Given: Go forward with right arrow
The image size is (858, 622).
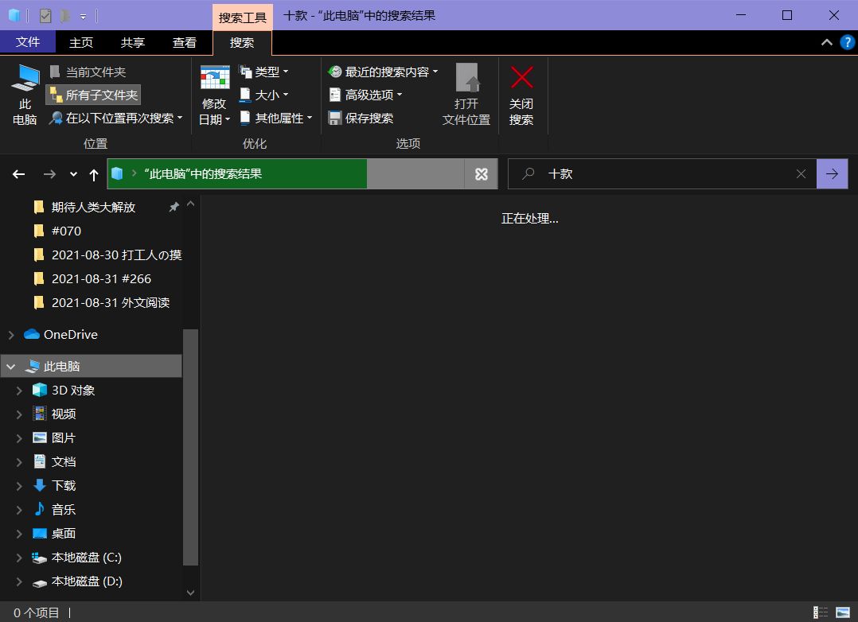Looking at the screenshot, I should tap(49, 174).
